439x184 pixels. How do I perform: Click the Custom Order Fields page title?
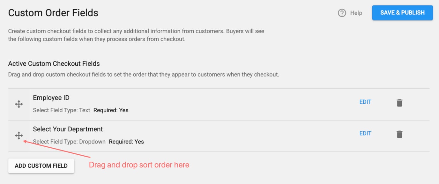[x=53, y=13]
